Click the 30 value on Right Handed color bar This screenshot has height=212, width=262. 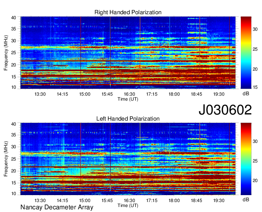(x=255, y=29)
